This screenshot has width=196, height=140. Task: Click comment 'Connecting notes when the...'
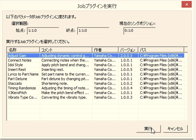point(65,60)
